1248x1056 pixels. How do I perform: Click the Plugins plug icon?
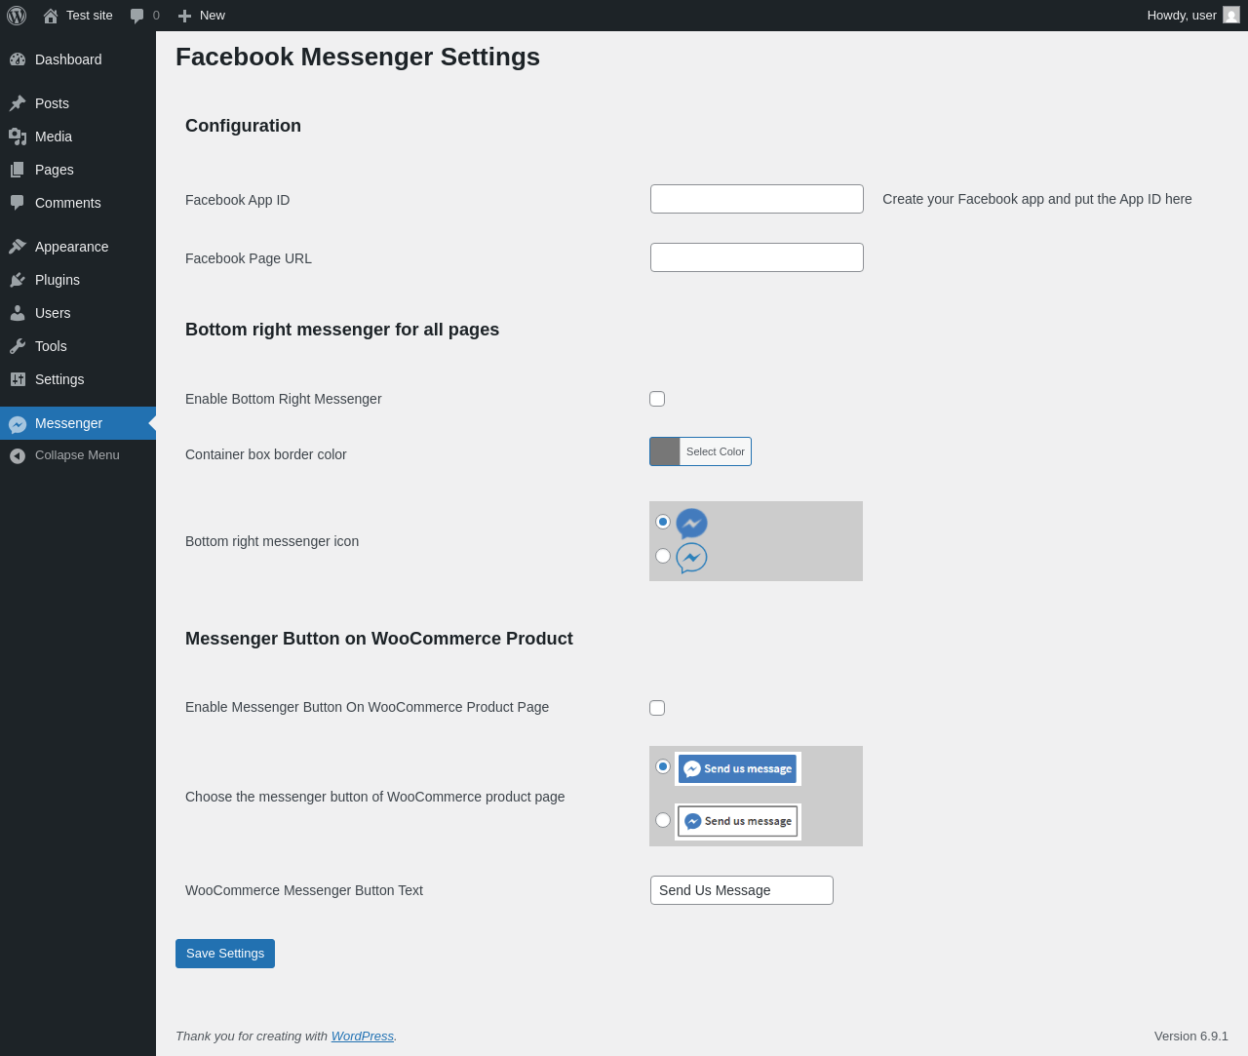coord(18,280)
